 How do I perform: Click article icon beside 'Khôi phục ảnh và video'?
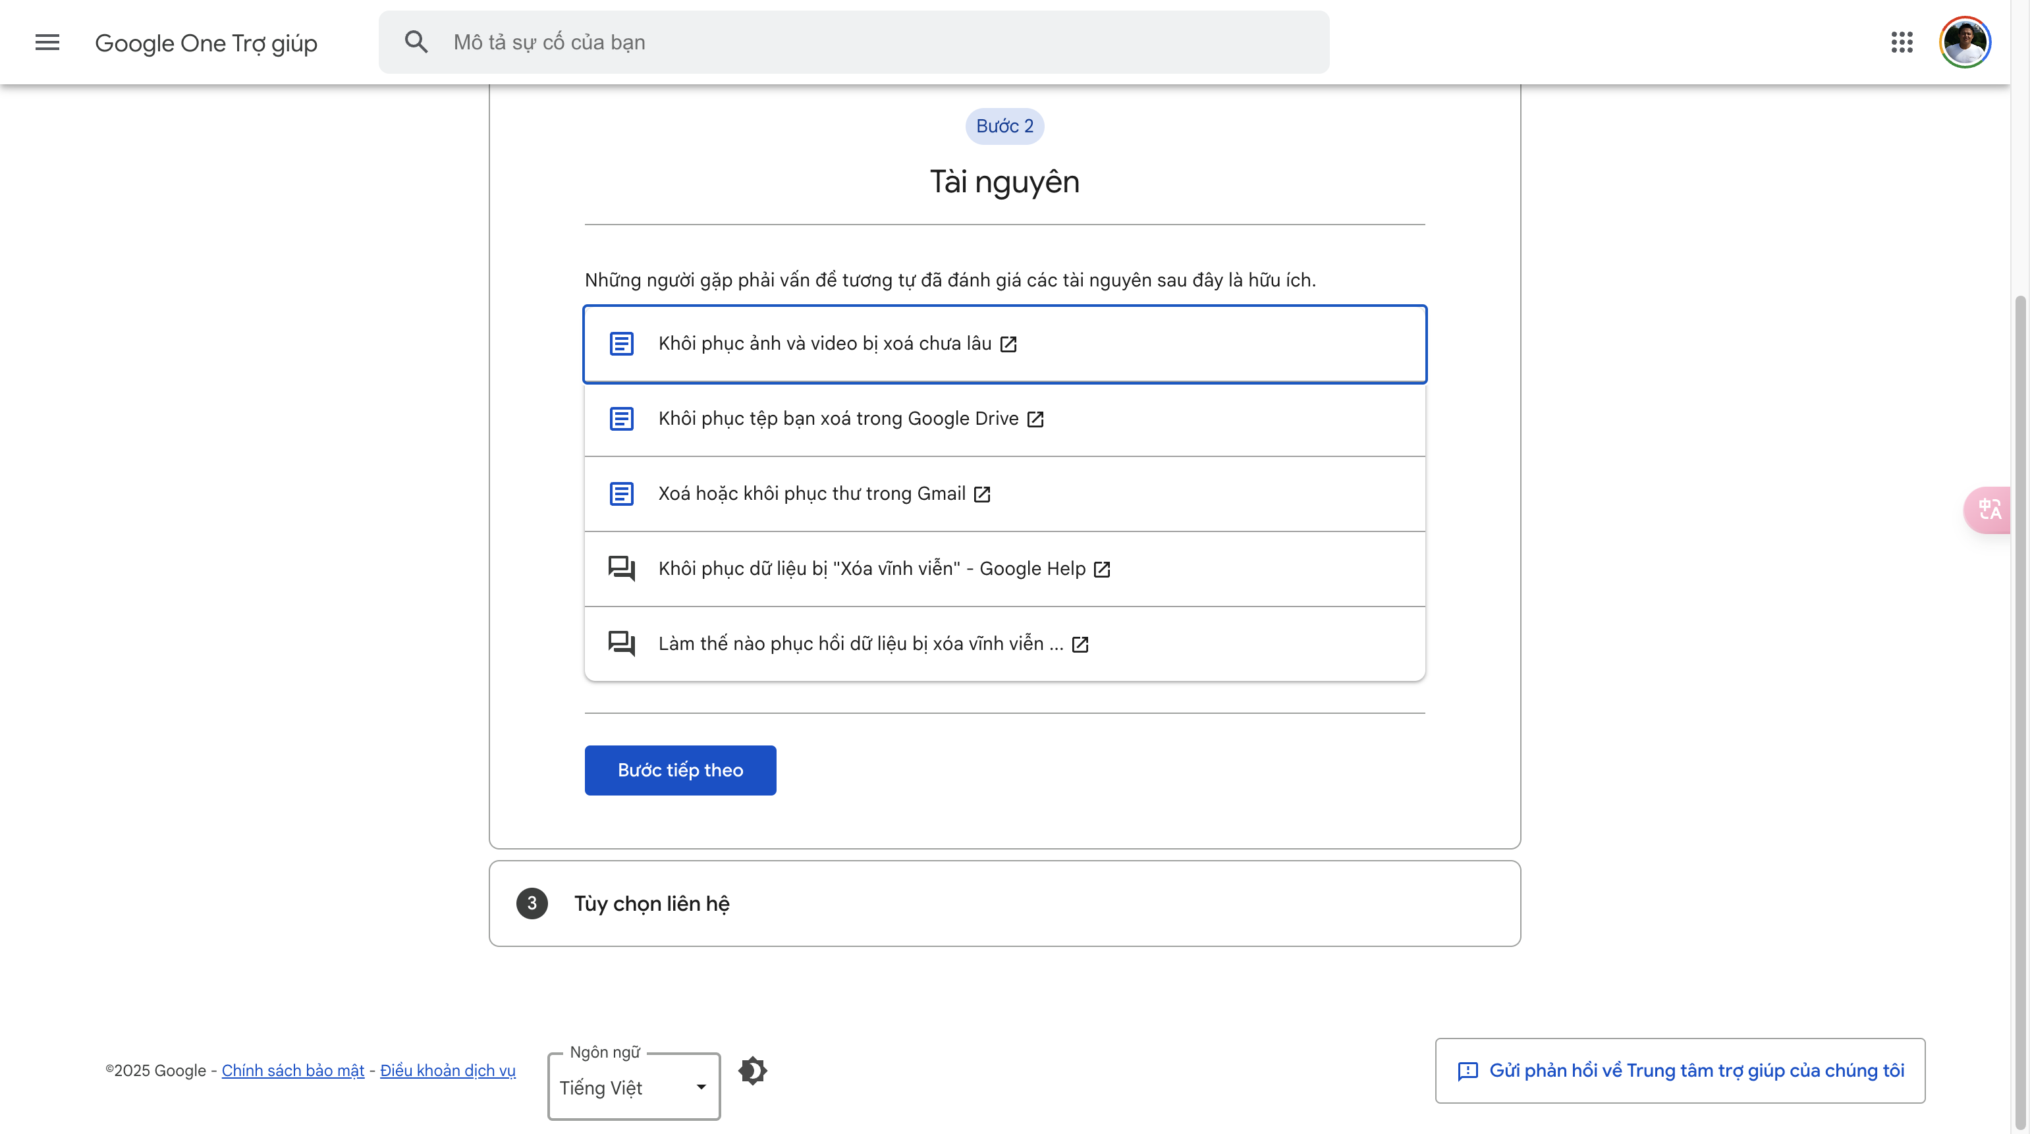click(621, 344)
